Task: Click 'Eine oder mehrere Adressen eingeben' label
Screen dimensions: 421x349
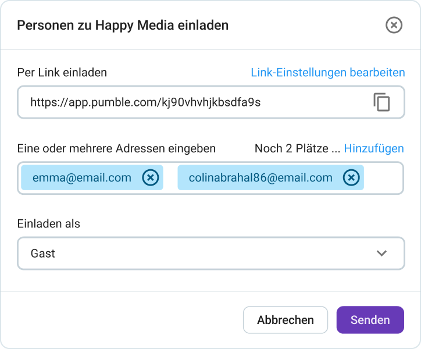Action: [116, 149]
